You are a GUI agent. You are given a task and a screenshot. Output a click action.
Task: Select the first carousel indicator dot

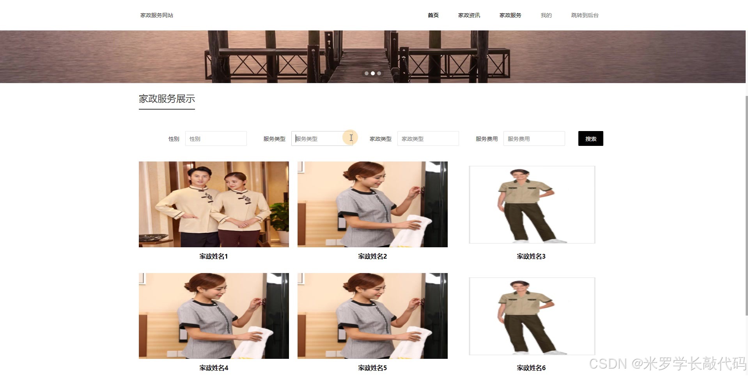366,73
